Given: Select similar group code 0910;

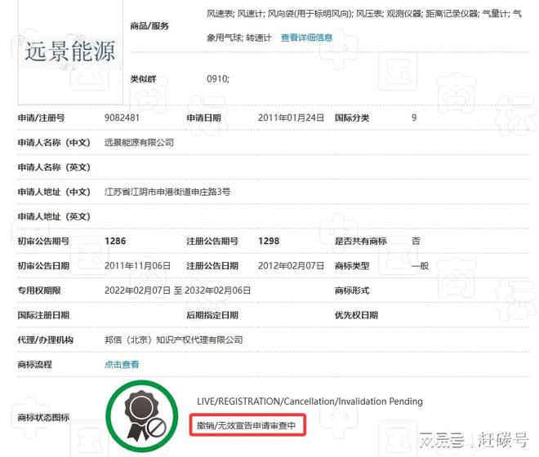Looking at the screenshot, I should point(218,78).
